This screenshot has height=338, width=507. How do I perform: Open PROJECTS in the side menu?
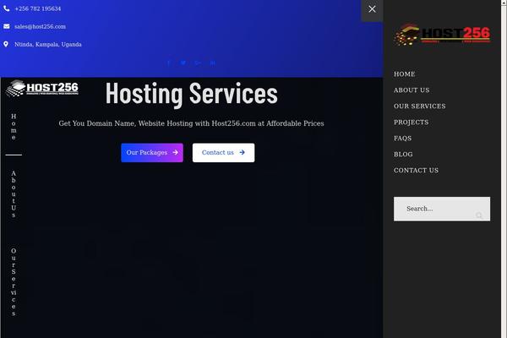tap(411, 123)
